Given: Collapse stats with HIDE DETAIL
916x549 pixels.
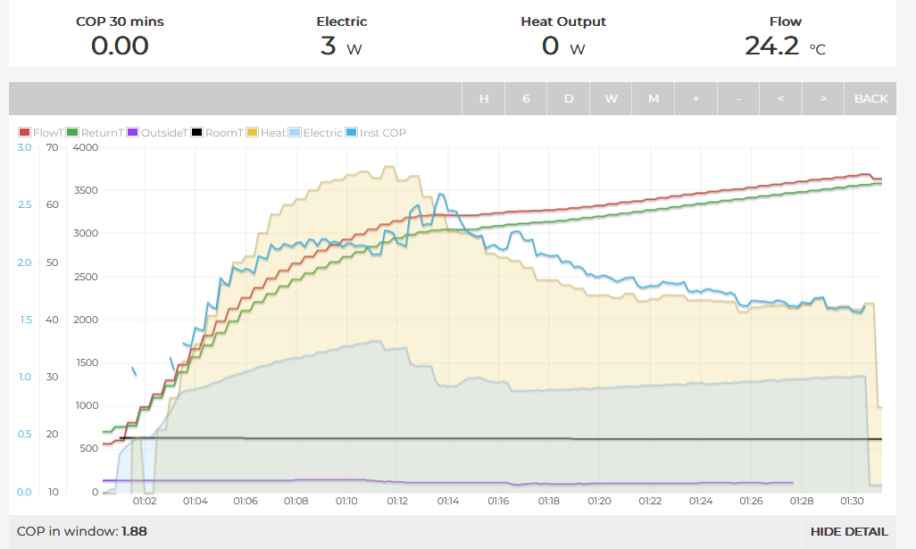Looking at the screenshot, I should 848,532.
